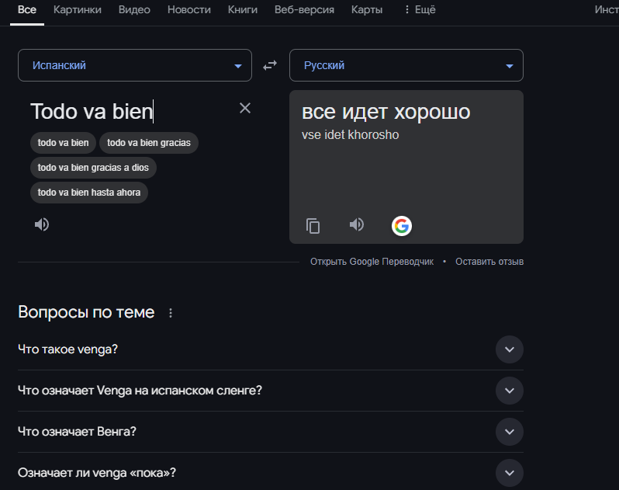
Task: Select suggestion chip 'todo va bien'
Action: pos(63,143)
